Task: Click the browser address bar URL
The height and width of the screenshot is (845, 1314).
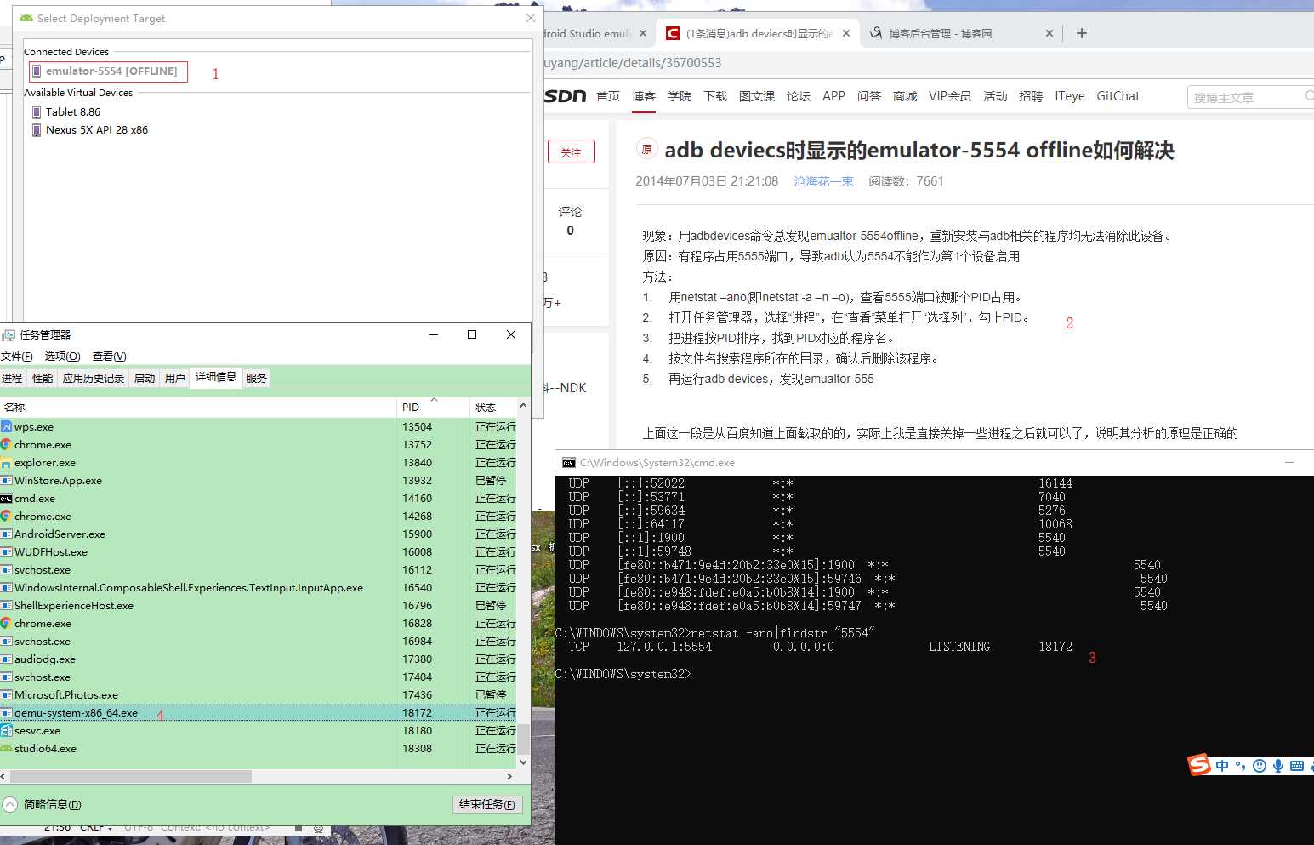Action: tap(632, 63)
